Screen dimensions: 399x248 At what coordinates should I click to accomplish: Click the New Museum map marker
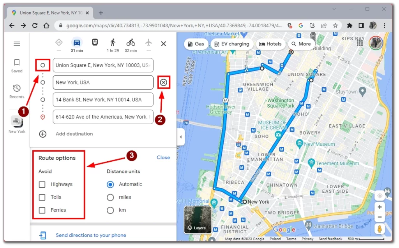click(x=300, y=143)
